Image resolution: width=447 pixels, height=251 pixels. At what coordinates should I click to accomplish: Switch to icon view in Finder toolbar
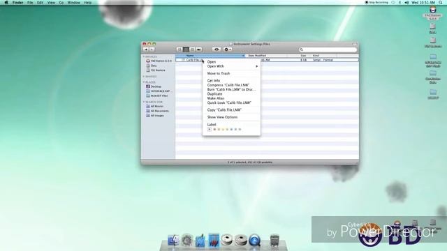point(179,50)
